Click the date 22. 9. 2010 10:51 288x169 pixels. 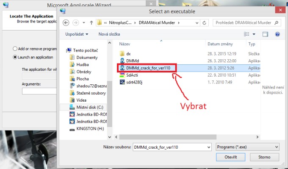point(222,75)
